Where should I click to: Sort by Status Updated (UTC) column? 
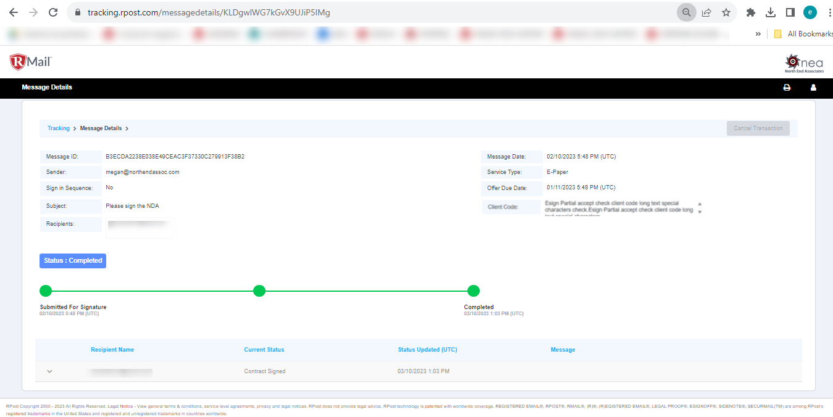[427, 350]
